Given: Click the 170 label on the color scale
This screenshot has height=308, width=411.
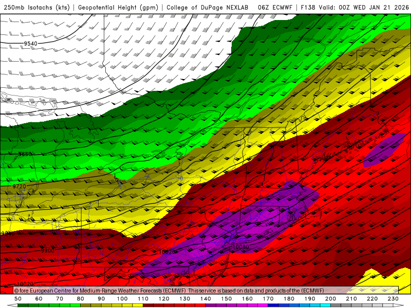Looking at the screenshot, I should pos(268,299).
